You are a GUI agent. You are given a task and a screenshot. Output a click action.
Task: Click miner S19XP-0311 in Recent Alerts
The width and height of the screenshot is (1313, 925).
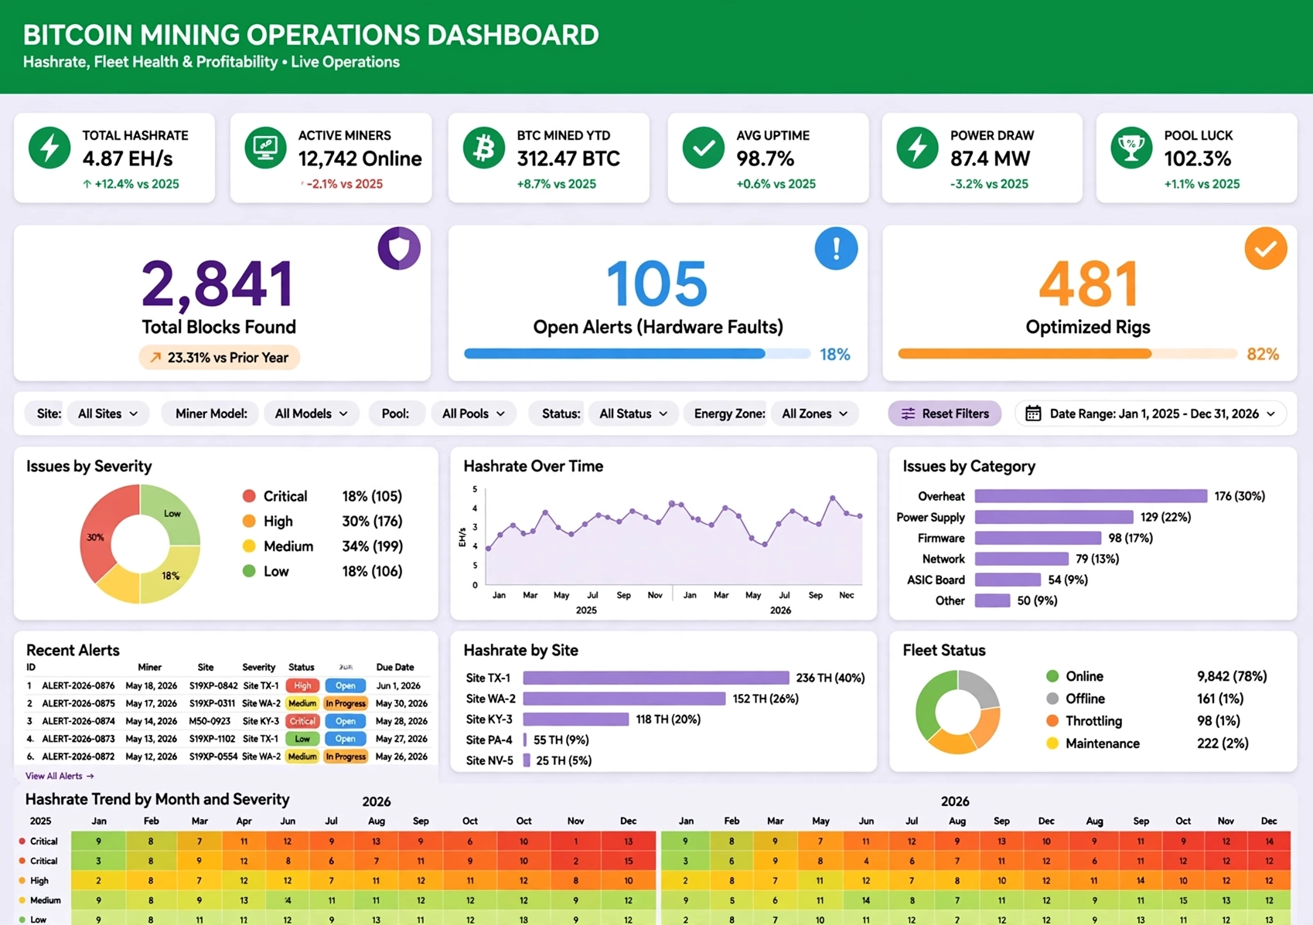point(213,703)
